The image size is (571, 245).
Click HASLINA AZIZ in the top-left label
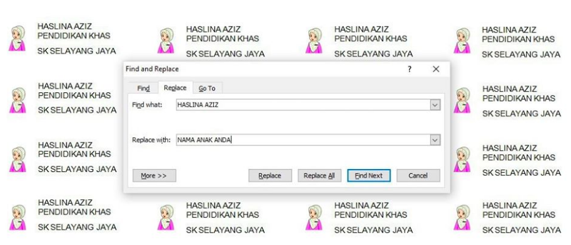pos(65,26)
